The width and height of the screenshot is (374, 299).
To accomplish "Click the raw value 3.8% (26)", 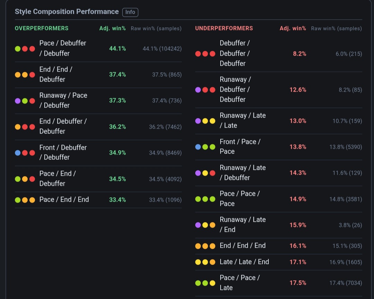I will (x=350, y=225).
